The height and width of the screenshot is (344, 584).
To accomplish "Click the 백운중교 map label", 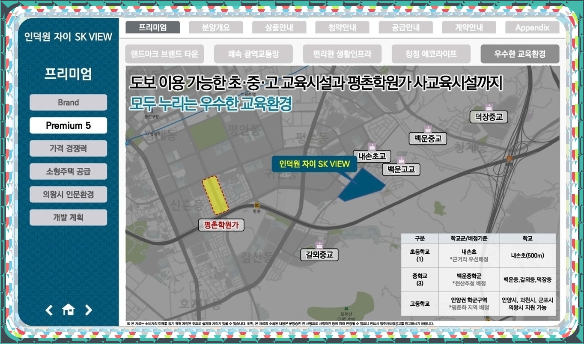I will pos(428,139).
